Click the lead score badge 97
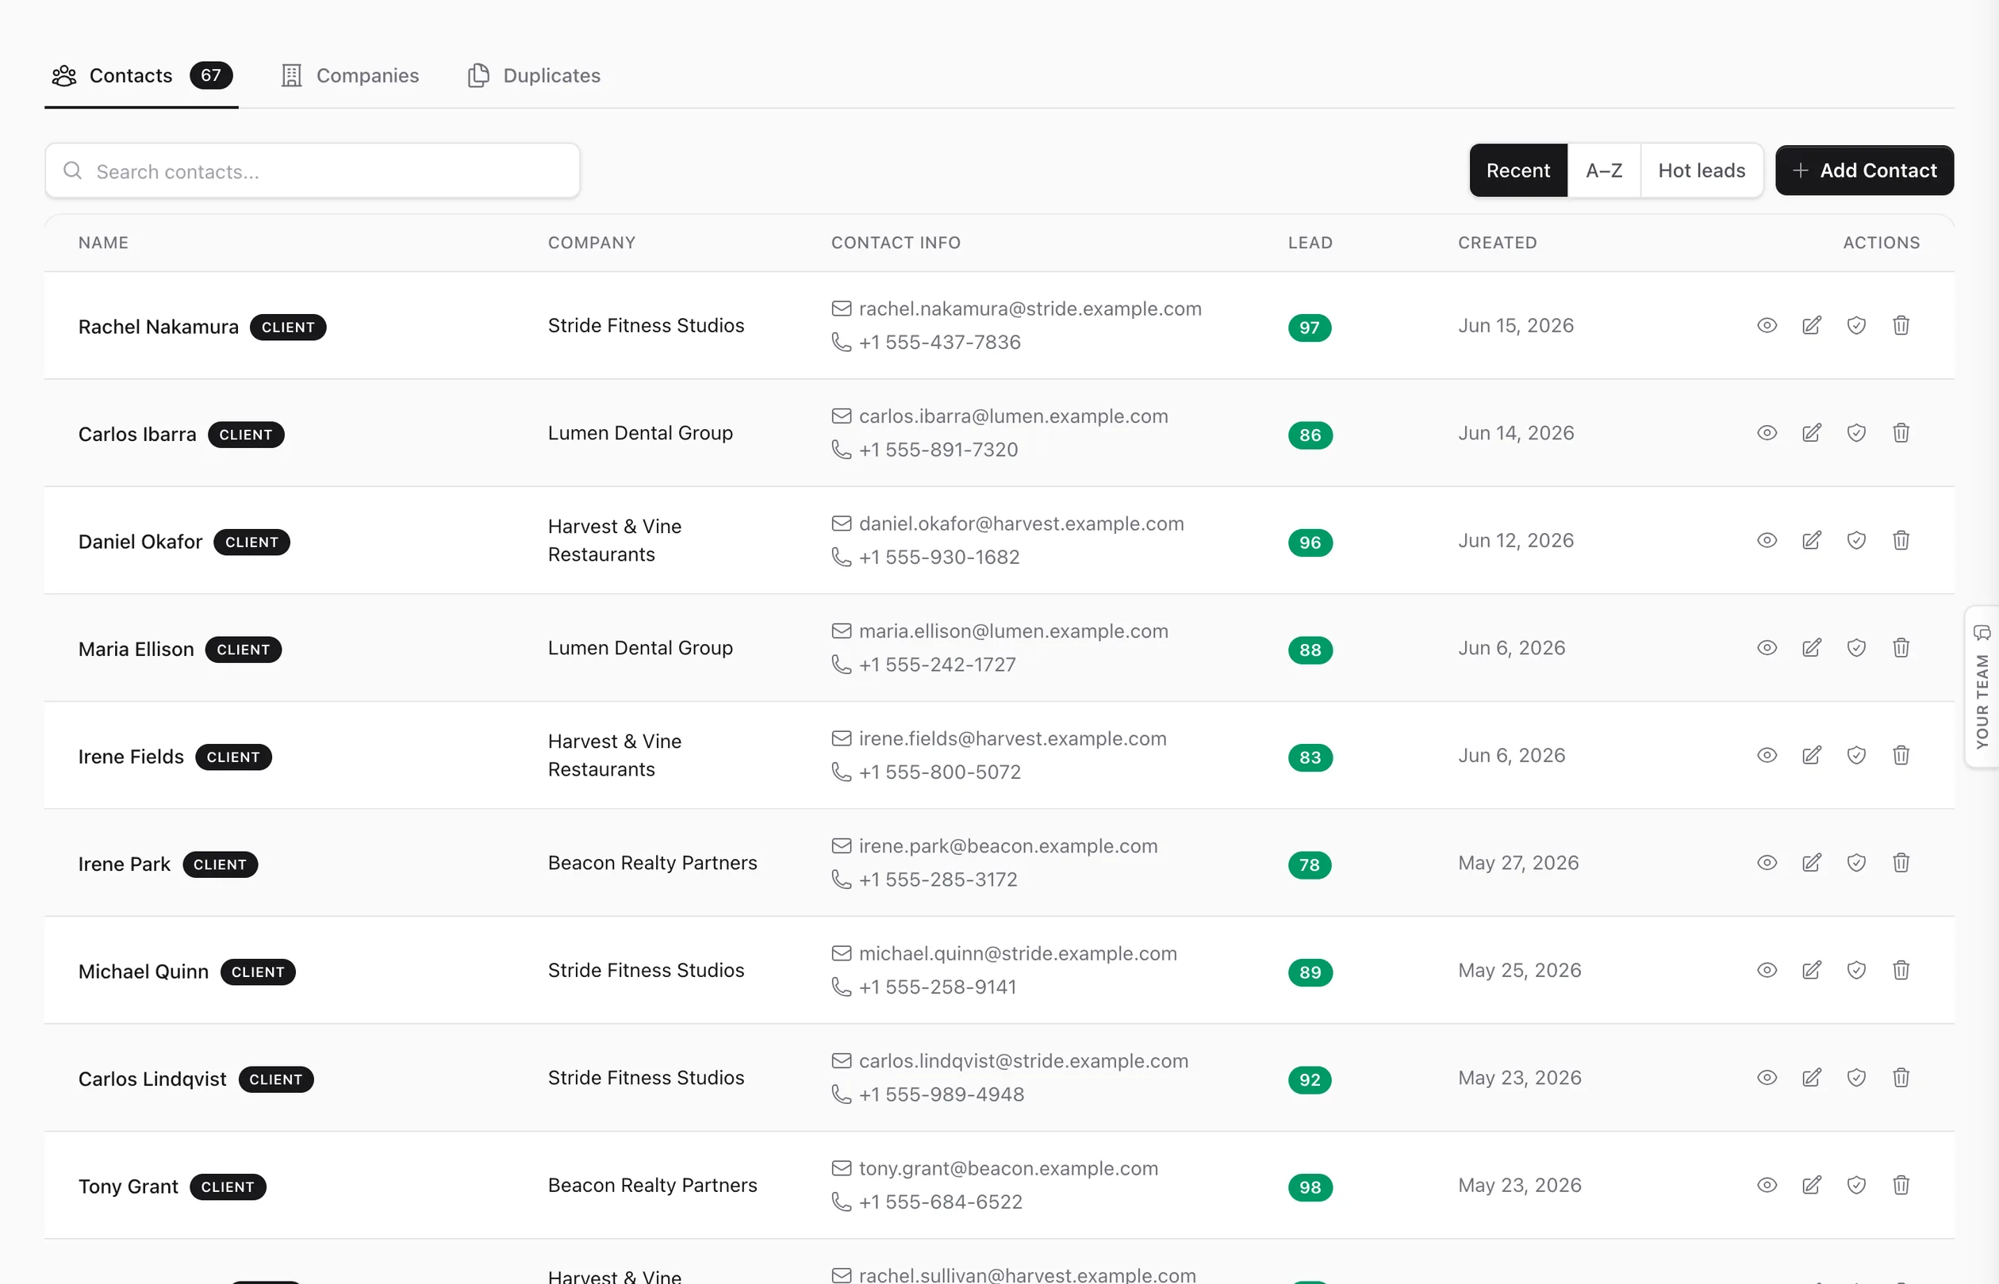 pyautogui.click(x=1310, y=328)
